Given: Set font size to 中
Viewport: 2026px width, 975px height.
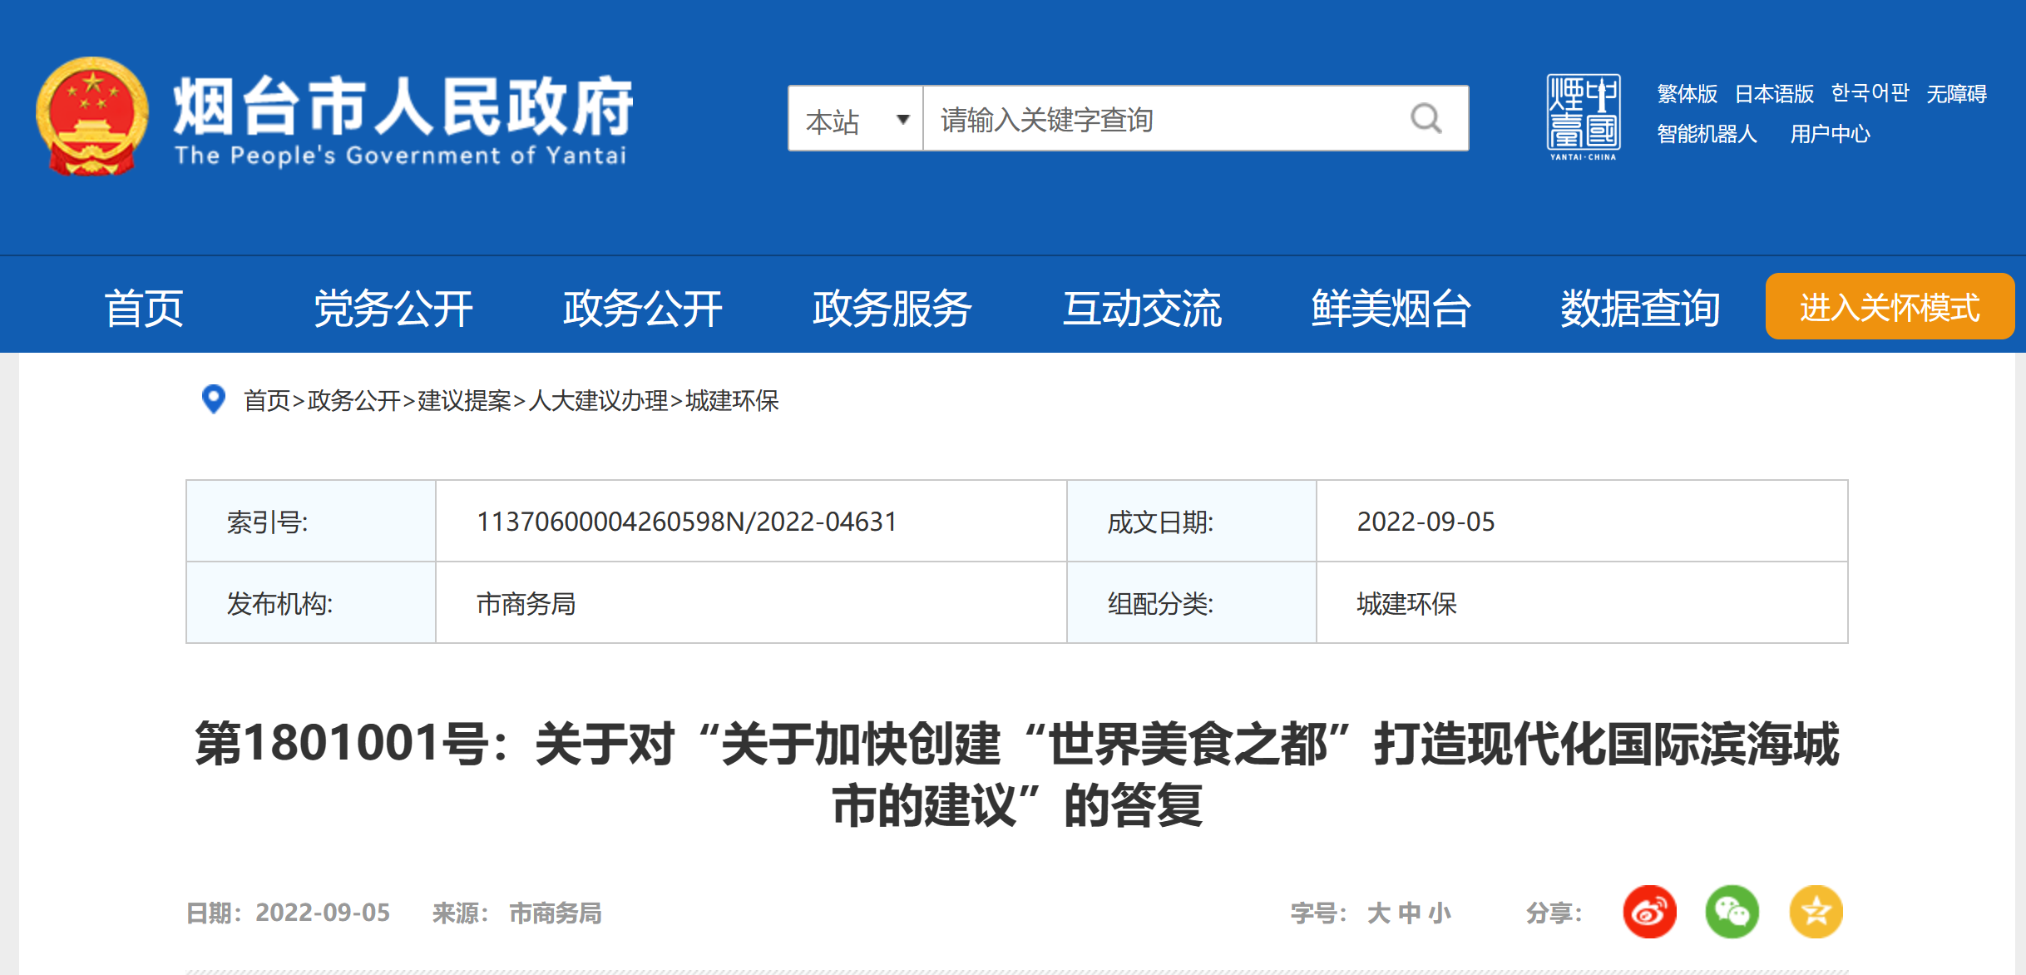Looking at the screenshot, I should (1410, 913).
